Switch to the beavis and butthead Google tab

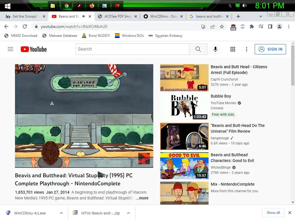[209, 16]
